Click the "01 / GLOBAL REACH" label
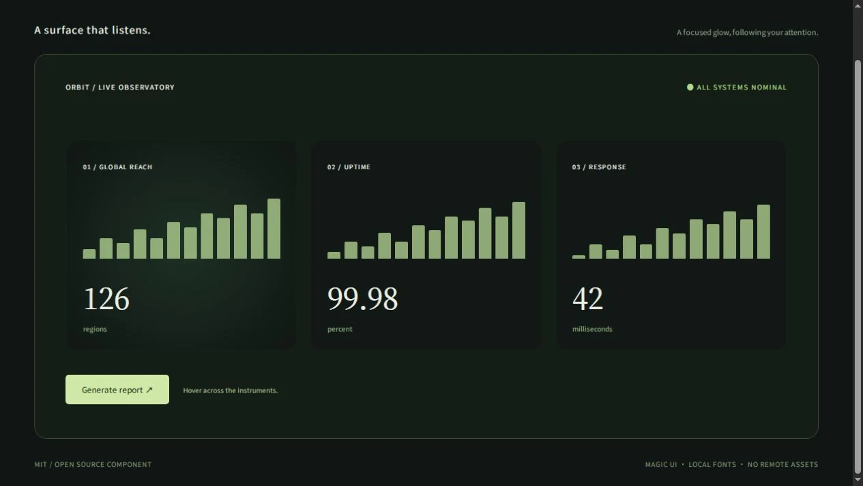This screenshot has width=863, height=486. [118, 167]
